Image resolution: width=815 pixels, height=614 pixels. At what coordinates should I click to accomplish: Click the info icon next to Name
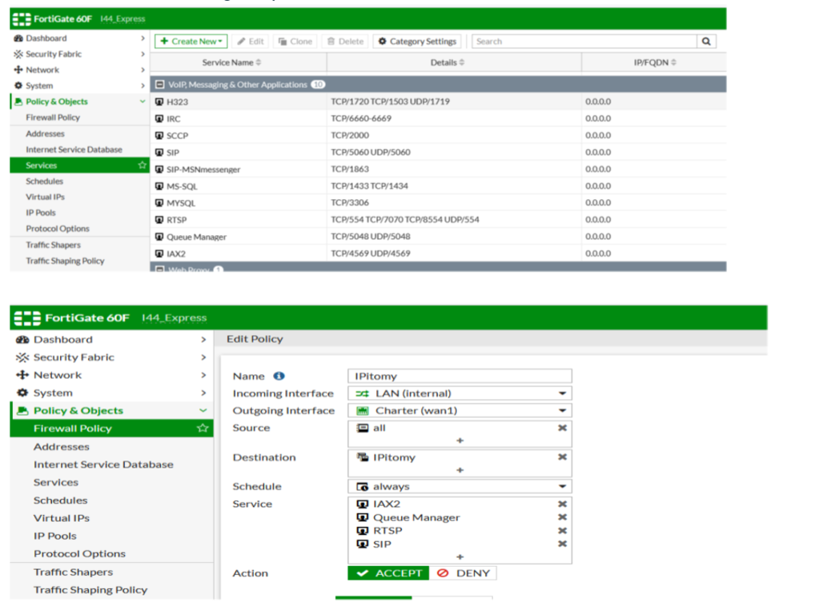tap(279, 376)
